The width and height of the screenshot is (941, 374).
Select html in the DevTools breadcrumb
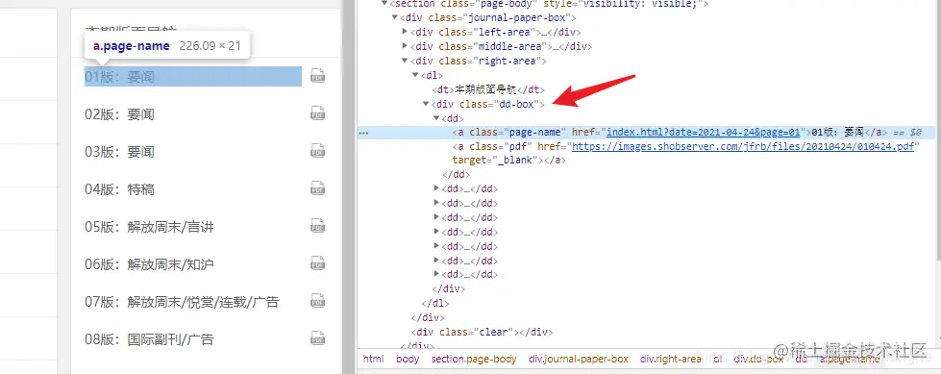[x=373, y=359]
